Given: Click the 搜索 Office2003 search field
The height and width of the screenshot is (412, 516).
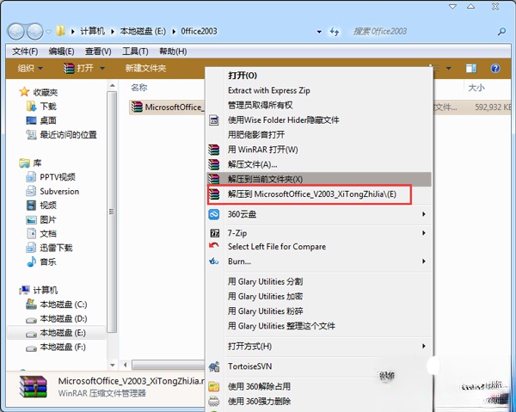Looking at the screenshot, I should point(423,32).
